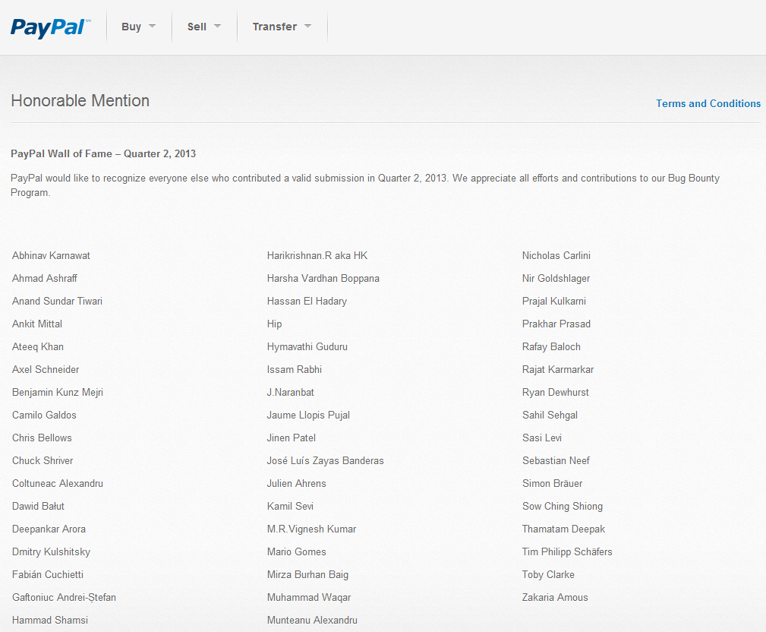Select the entry Rajat Karmarkar

click(x=558, y=369)
